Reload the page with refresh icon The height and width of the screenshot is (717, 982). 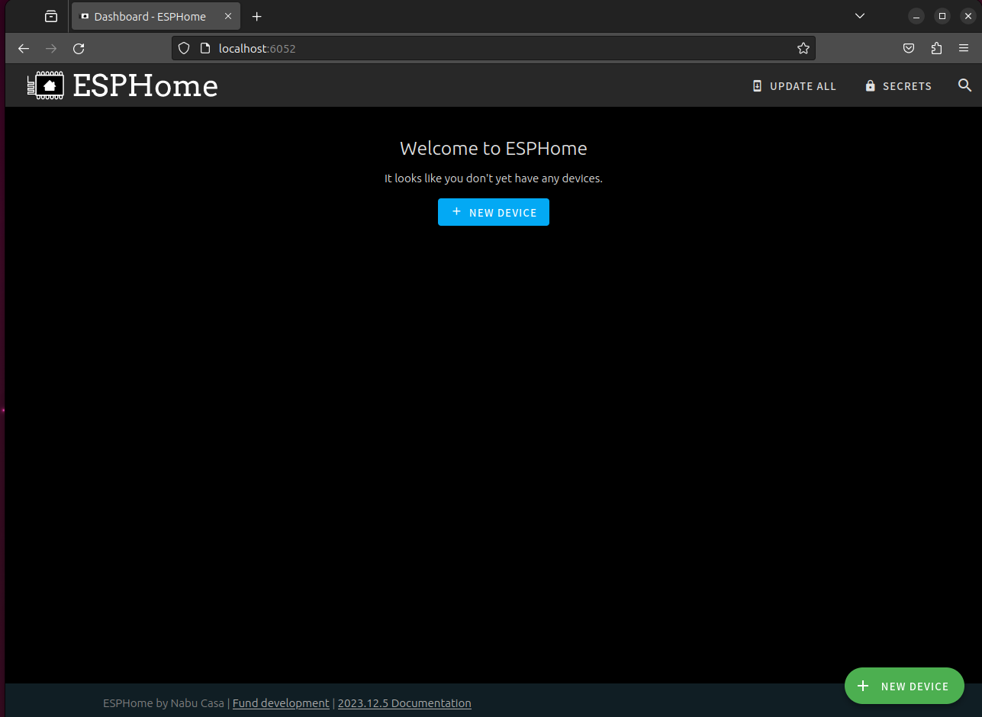click(x=79, y=48)
